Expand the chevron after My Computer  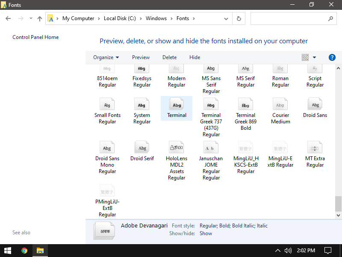click(99, 18)
